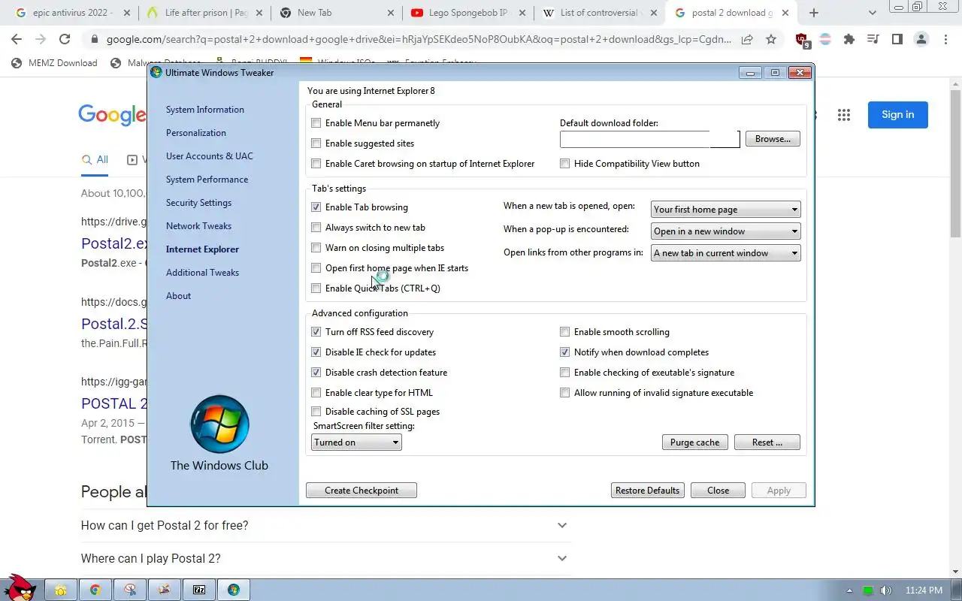The height and width of the screenshot is (601, 962).
Task: Click the Browse... button
Action: pyautogui.click(x=773, y=139)
